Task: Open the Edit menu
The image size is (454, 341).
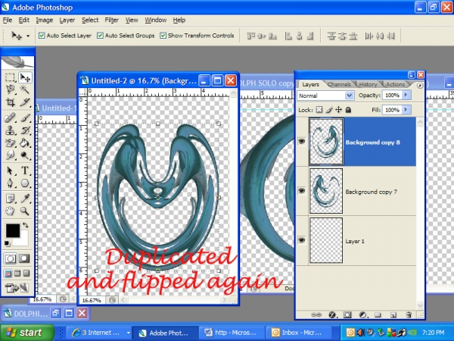Action: click(23, 20)
